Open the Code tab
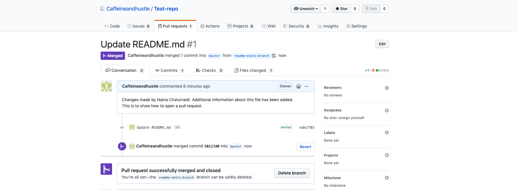 [112, 26]
